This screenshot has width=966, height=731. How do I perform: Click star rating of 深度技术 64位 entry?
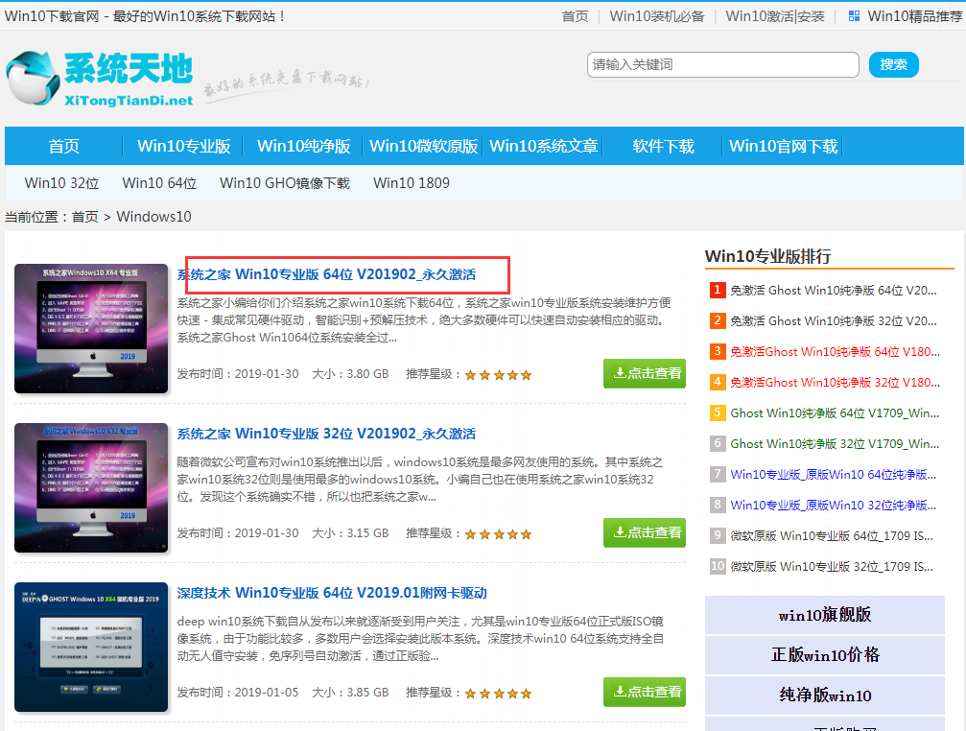498,694
